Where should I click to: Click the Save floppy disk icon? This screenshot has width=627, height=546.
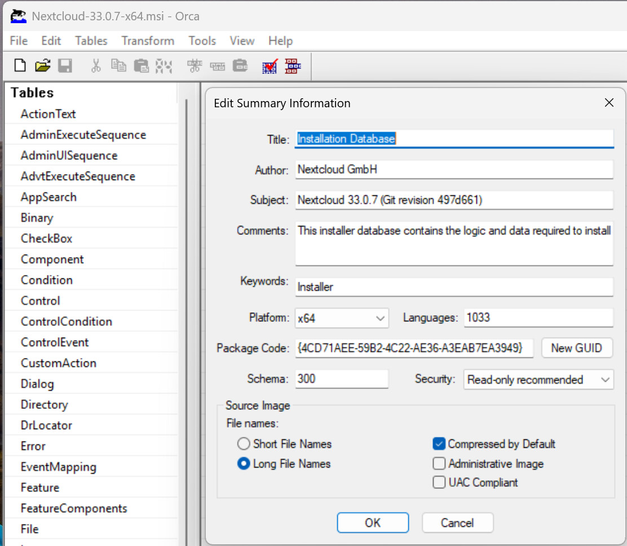point(65,65)
